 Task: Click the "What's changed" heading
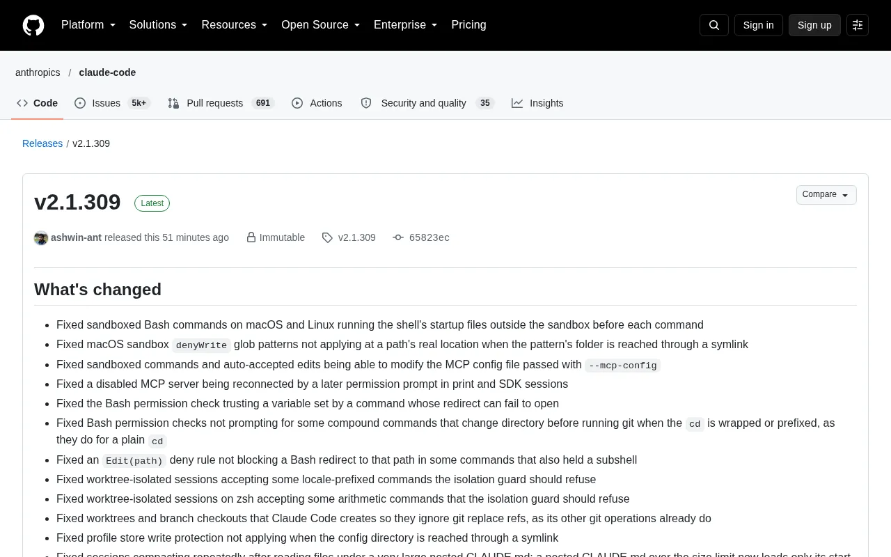97,290
